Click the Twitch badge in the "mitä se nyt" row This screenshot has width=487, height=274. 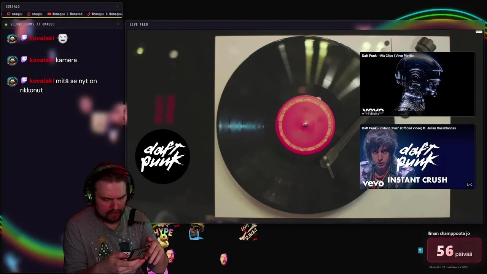pos(24,81)
